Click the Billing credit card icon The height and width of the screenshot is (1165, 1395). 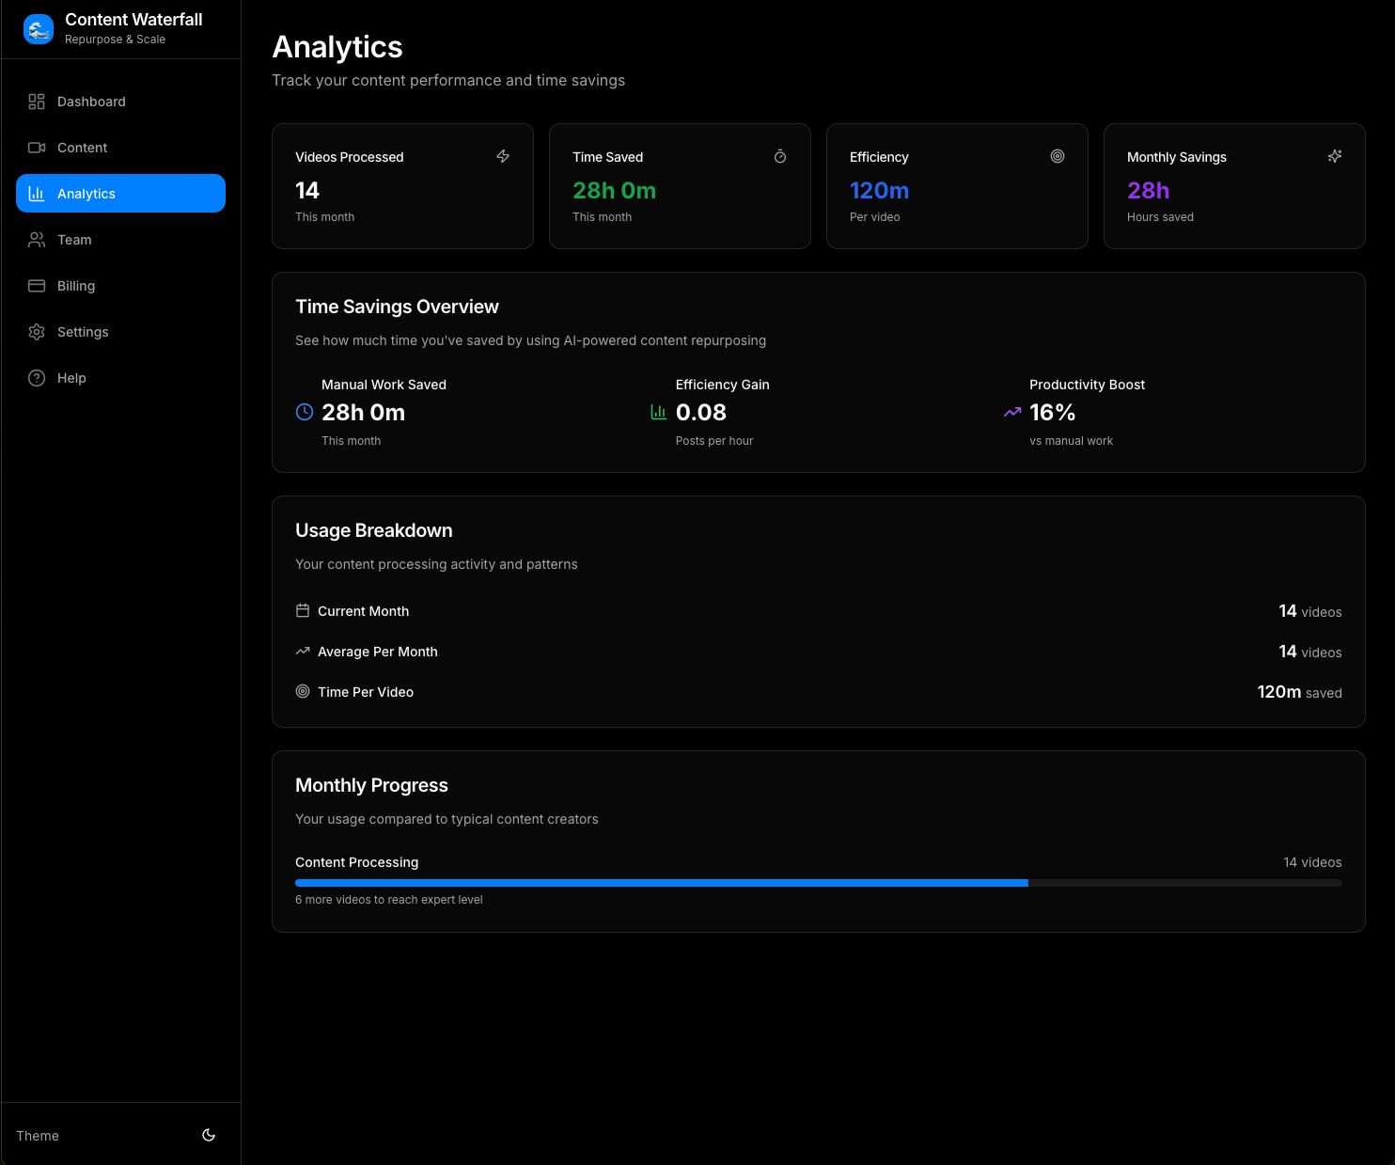[37, 286]
